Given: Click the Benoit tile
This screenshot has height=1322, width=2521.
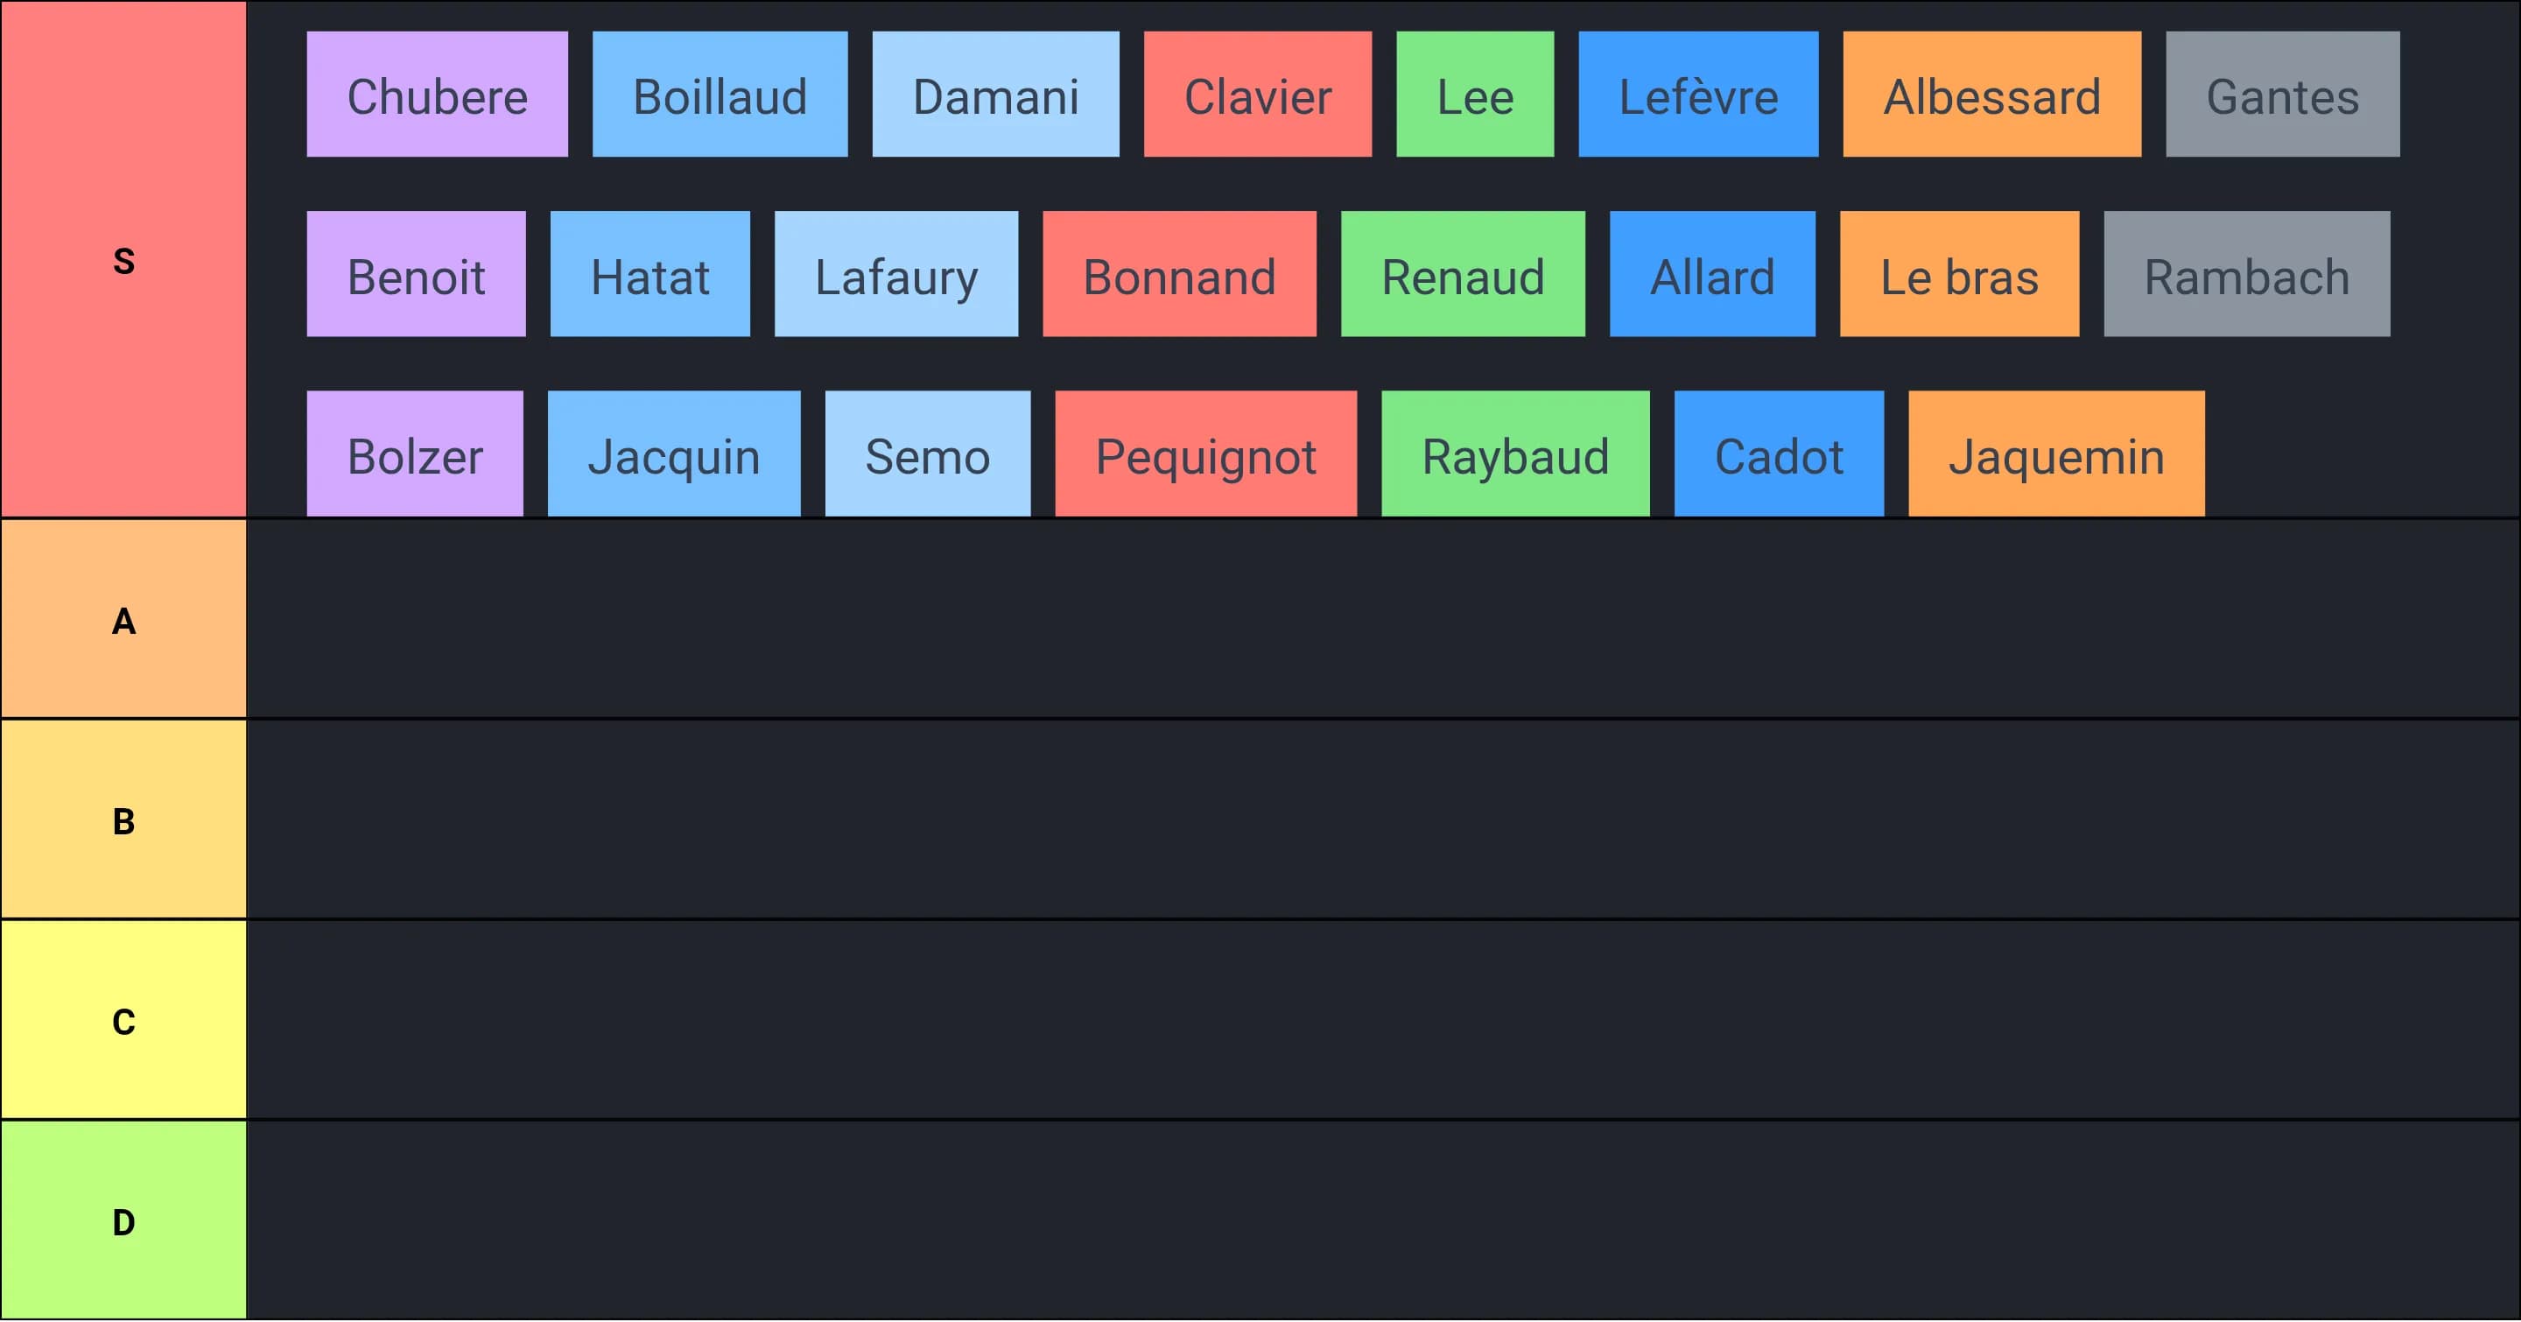Looking at the screenshot, I should point(416,275).
